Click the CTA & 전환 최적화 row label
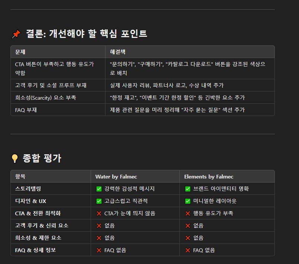 pyautogui.click(x=38, y=213)
